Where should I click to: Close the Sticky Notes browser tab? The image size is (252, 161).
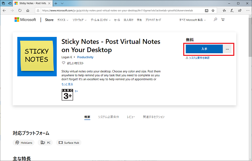coord(49,3)
